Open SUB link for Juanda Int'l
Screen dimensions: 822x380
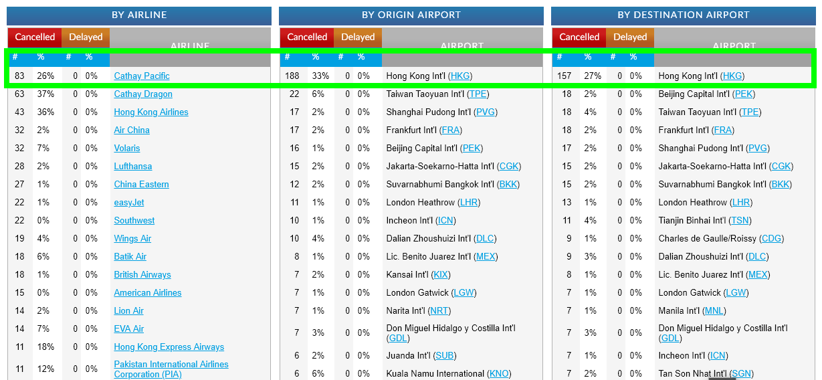coord(444,356)
